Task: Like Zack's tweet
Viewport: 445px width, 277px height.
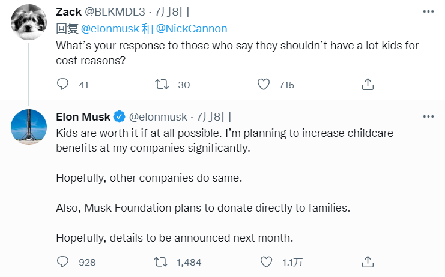Action: click(264, 85)
